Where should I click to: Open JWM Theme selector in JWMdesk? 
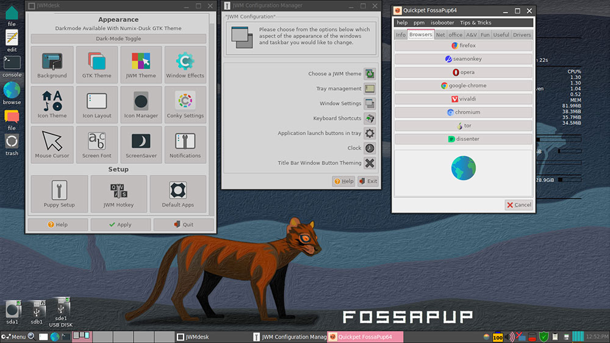tap(141, 65)
